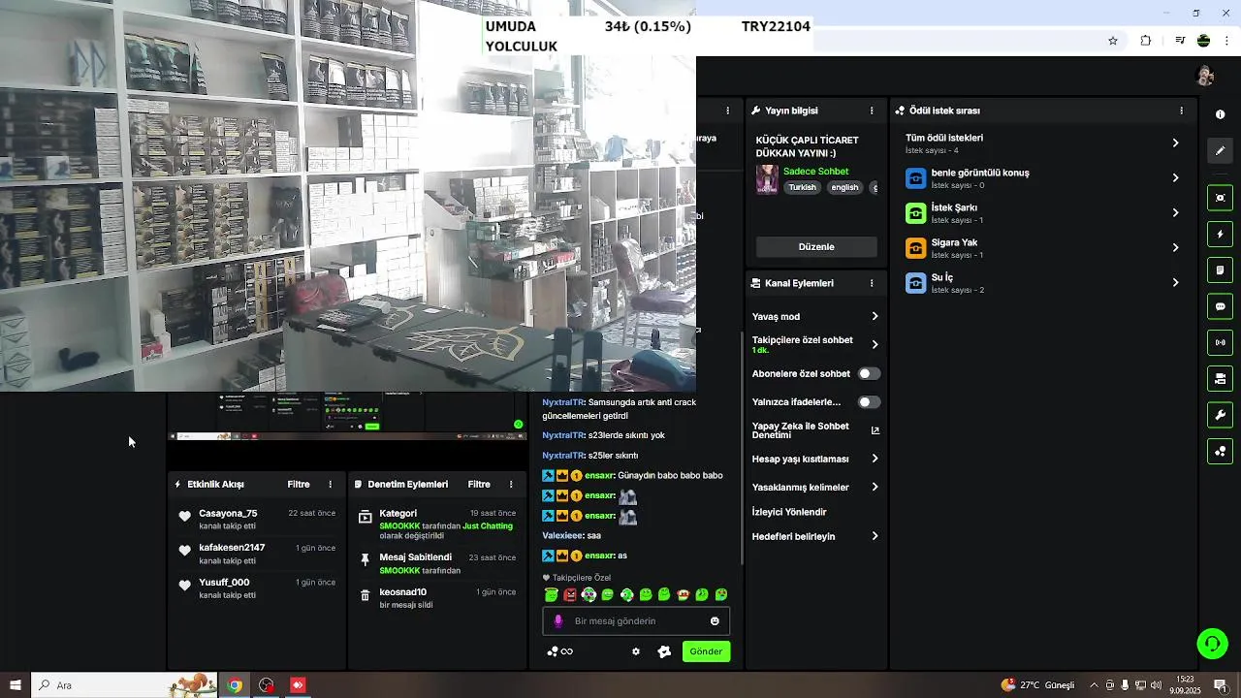
Task: Insert the red angry emote
Action: pyautogui.click(x=570, y=595)
